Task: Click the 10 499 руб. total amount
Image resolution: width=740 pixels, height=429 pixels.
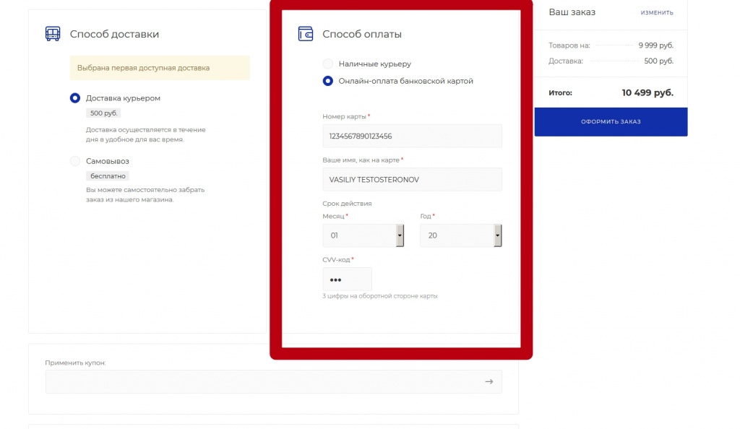Action: [647, 92]
